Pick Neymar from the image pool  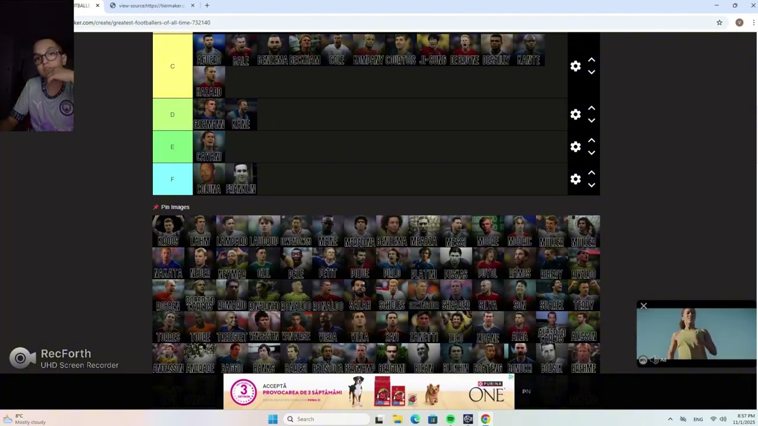[232, 263]
